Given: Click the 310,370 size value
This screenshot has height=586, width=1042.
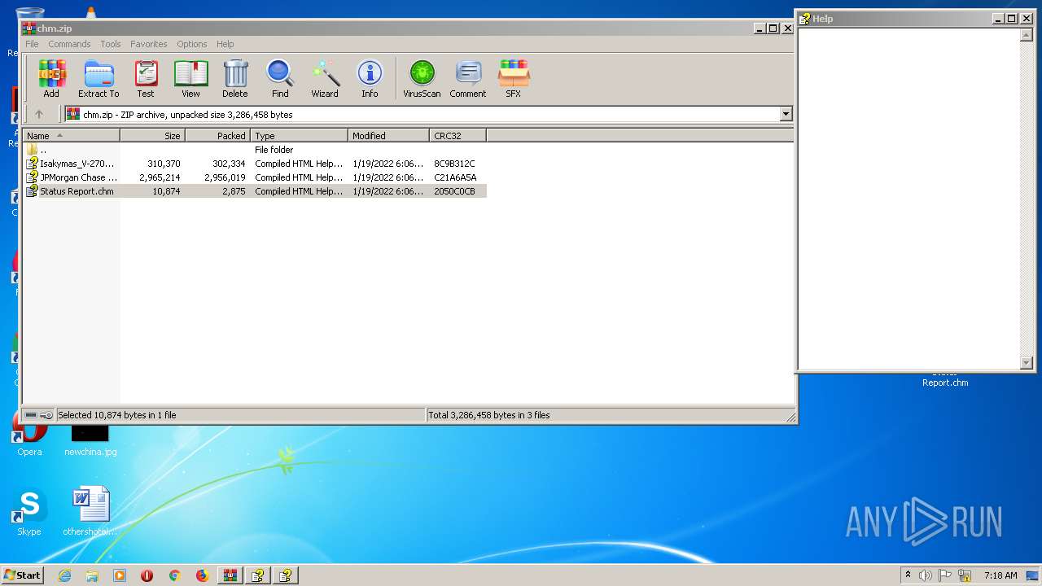Looking at the screenshot, I should (164, 164).
